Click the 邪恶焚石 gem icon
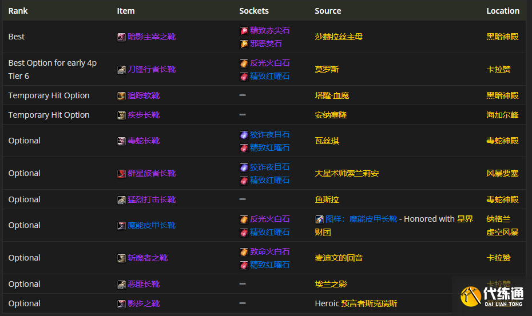This screenshot has height=316, width=532. point(244,44)
